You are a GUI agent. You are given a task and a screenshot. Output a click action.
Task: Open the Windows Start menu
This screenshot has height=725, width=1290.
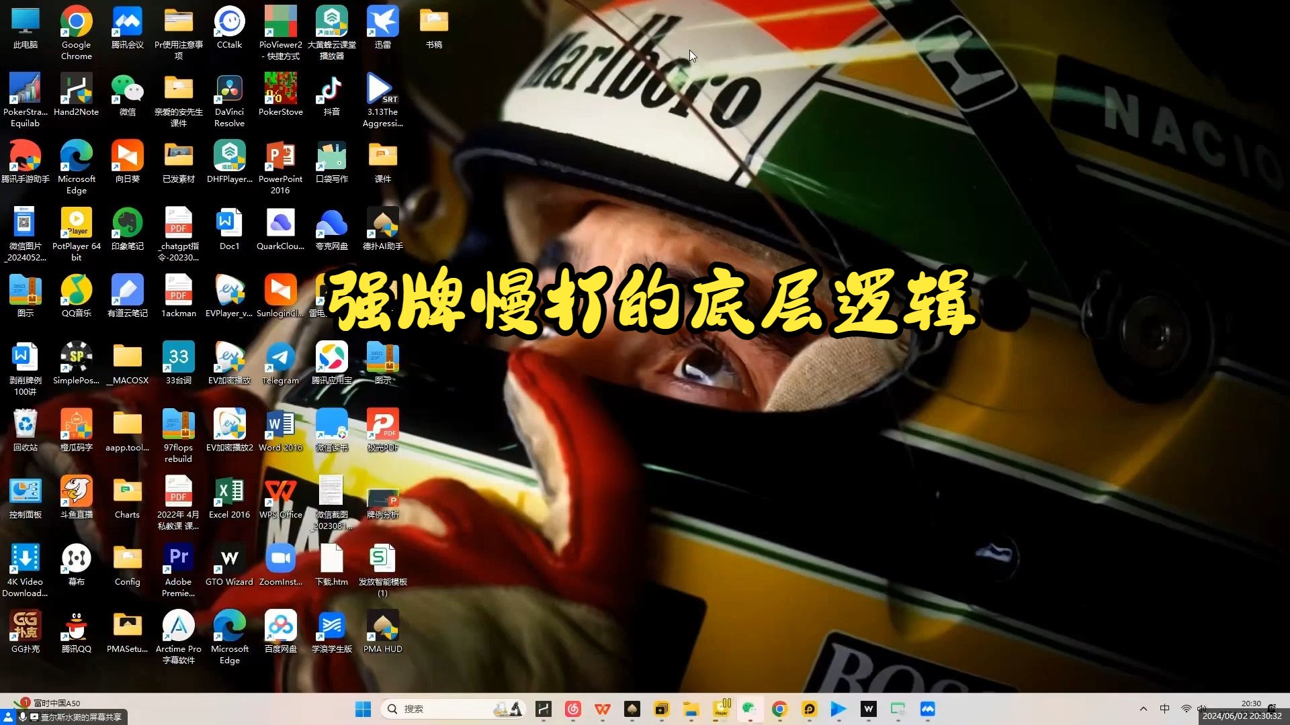pos(363,709)
